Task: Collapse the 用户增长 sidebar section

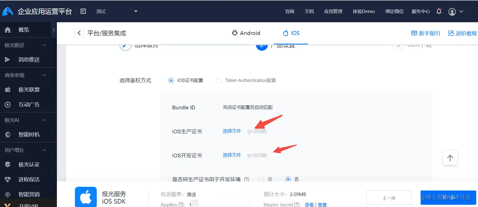Action: (44, 150)
